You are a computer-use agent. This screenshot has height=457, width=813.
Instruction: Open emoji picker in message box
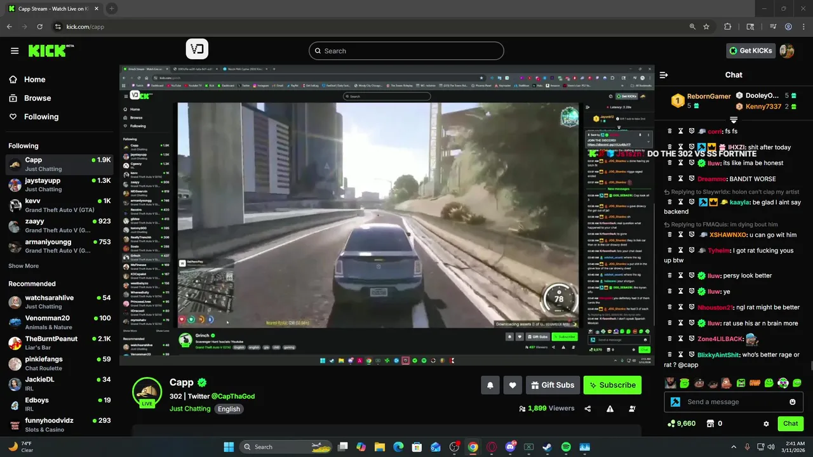pyautogui.click(x=793, y=402)
